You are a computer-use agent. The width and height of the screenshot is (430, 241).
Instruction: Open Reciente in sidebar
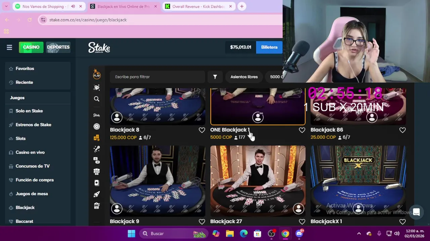(38, 82)
